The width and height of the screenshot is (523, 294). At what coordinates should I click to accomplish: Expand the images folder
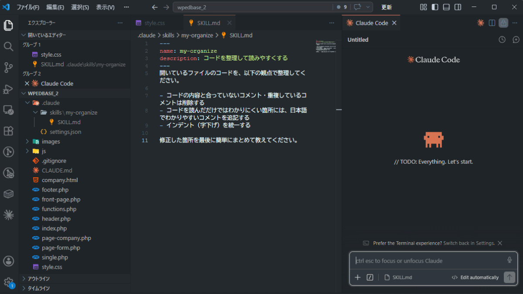click(x=27, y=142)
